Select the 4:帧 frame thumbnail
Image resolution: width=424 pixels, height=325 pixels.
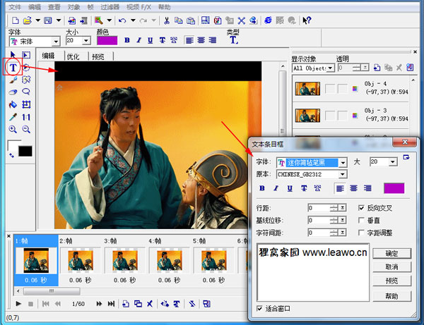tap(170, 261)
